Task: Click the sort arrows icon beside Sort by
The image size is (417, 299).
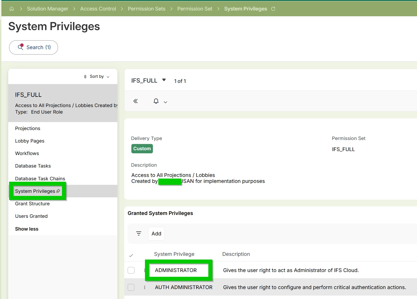Action: (85, 77)
